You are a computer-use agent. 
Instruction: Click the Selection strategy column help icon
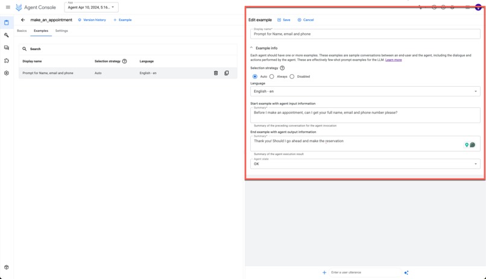[125, 61]
